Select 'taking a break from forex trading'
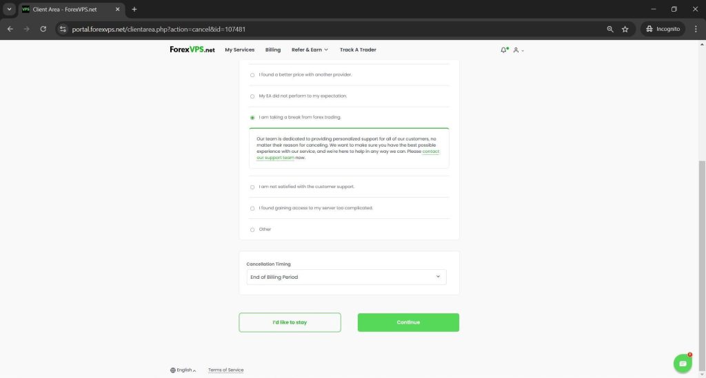Image resolution: width=706 pixels, height=378 pixels. tap(252, 118)
